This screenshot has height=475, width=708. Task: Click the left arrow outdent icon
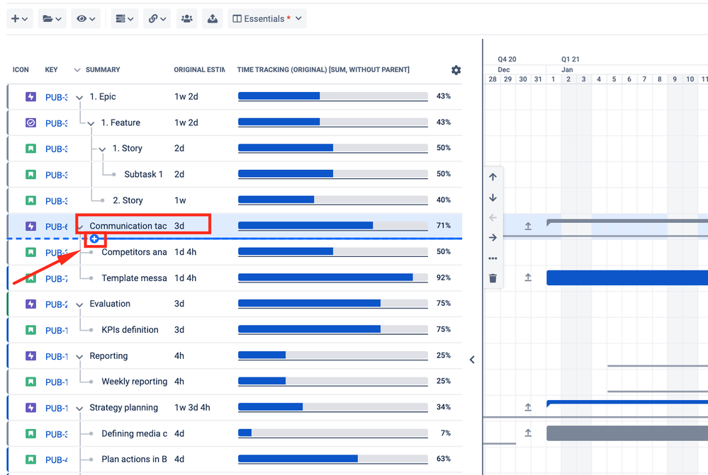[493, 217]
